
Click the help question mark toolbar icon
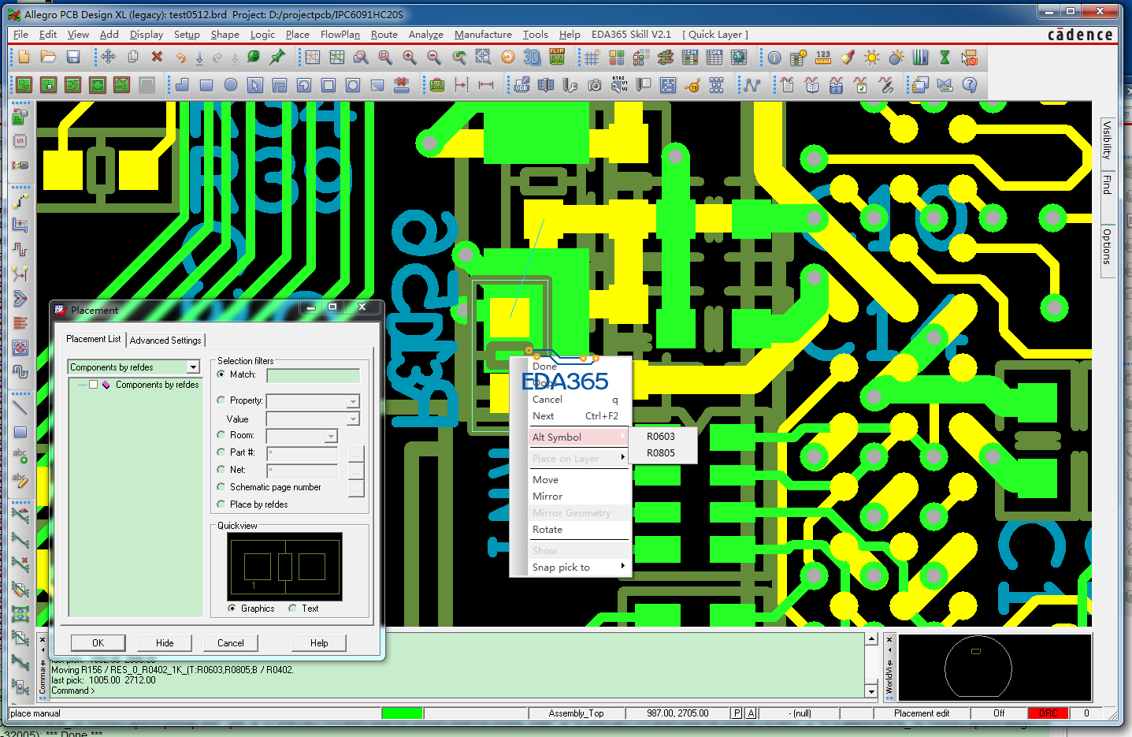tap(970, 85)
